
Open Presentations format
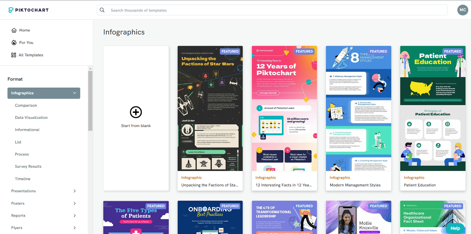(24, 191)
